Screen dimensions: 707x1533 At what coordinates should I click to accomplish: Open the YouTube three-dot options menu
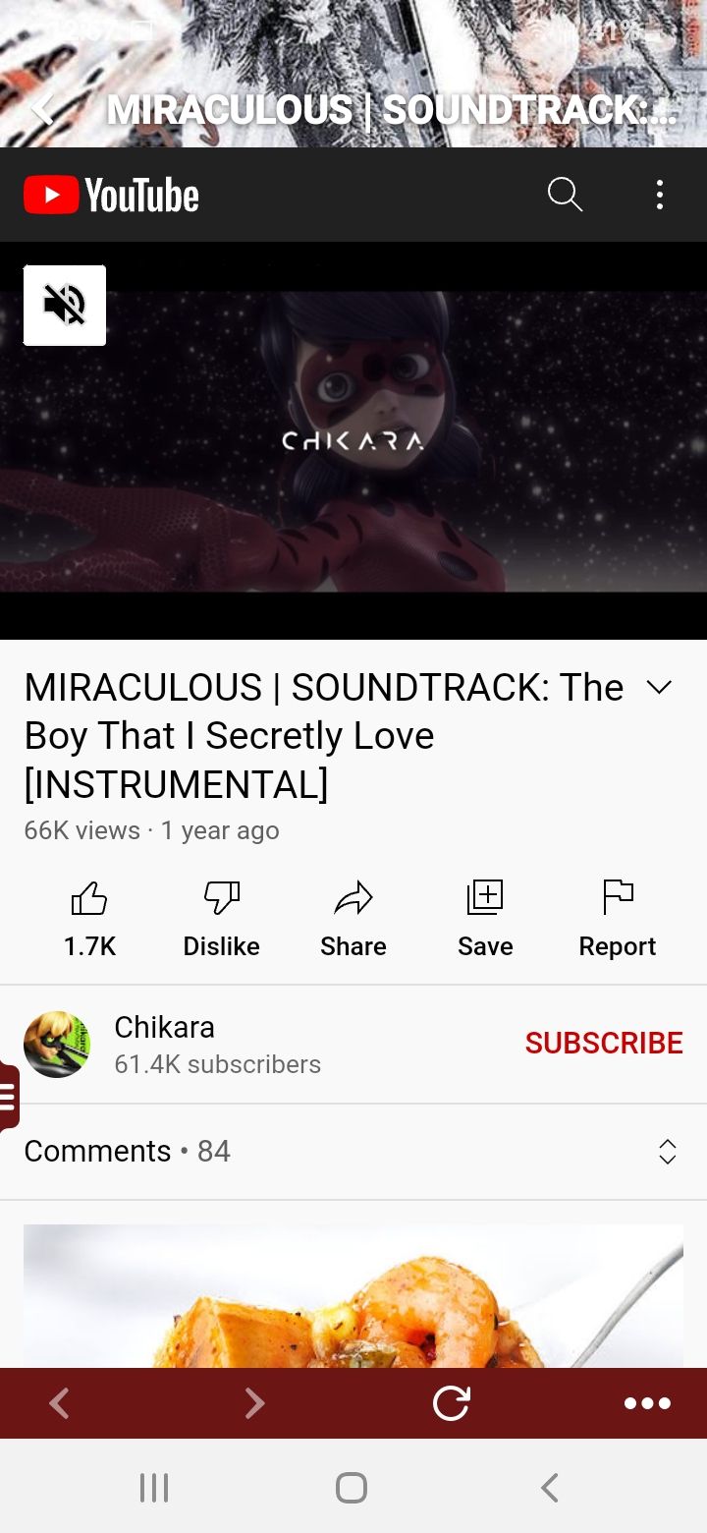point(659,195)
